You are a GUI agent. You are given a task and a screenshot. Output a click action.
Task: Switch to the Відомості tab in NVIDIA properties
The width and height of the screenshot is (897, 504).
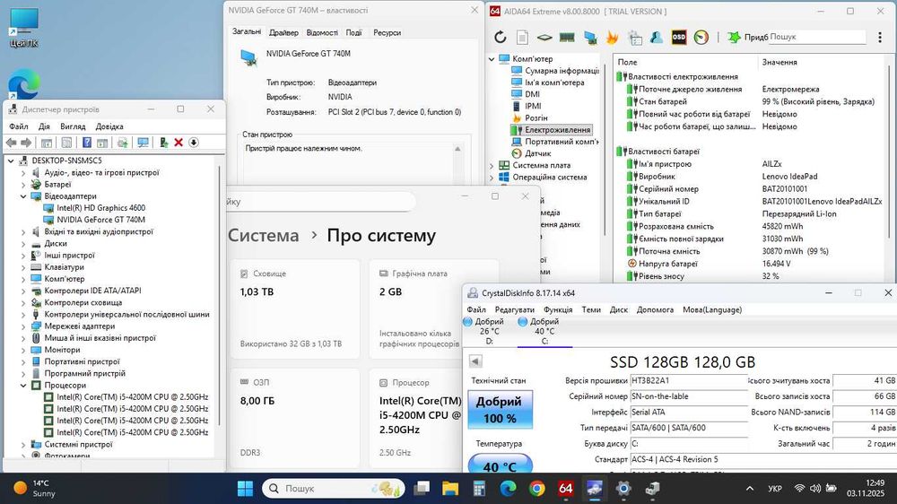pos(322,32)
